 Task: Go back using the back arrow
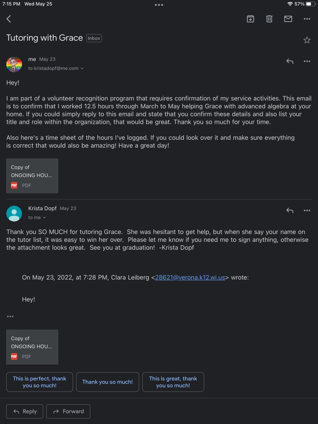click(x=9, y=19)
